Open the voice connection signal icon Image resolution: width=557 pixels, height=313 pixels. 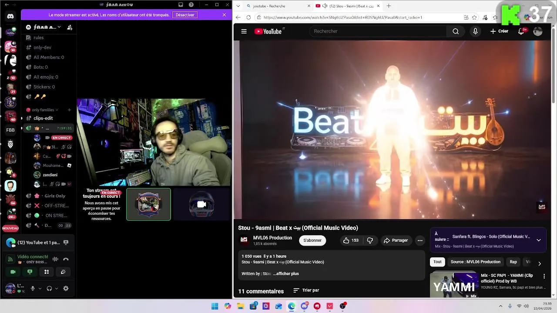11,259
